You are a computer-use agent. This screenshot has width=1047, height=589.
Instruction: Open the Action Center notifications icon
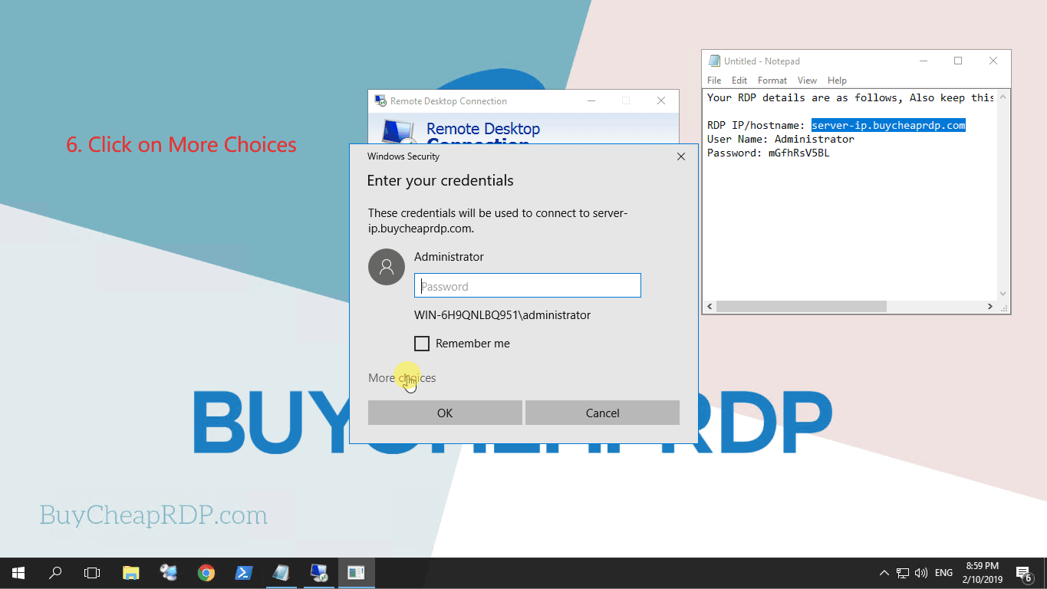[1023, 573]
